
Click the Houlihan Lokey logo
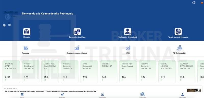(x=11, y=15)
